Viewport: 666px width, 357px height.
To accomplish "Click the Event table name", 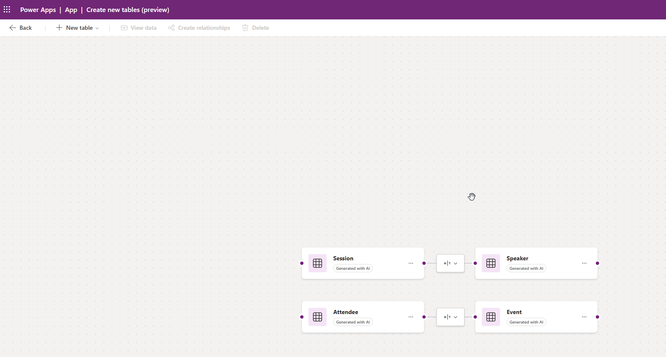I will coord(514,312).
